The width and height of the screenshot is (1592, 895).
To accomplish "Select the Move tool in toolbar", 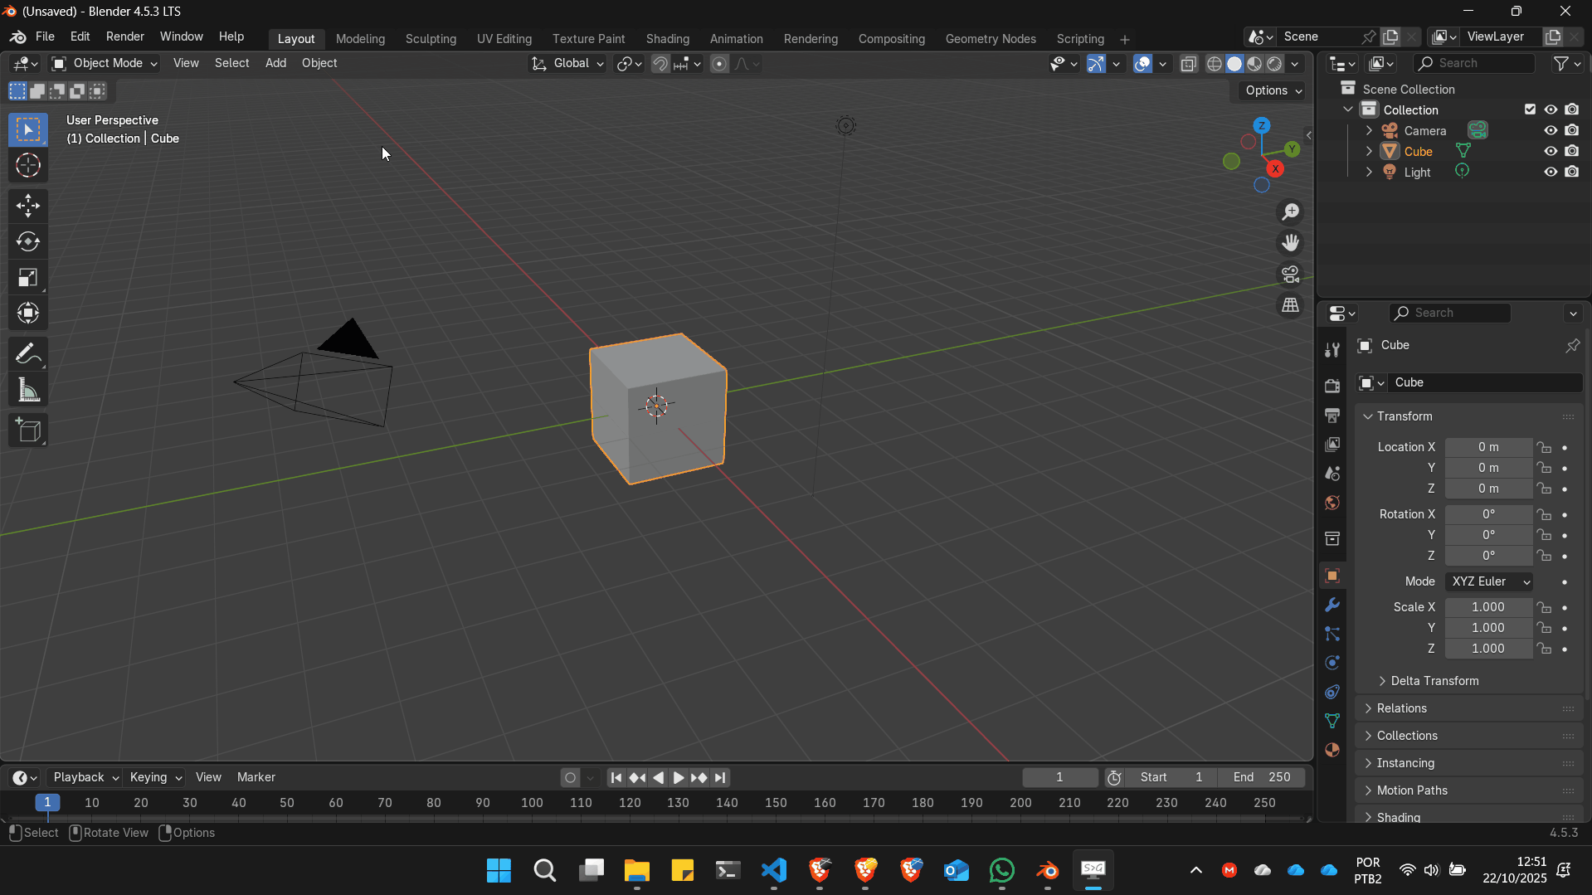I will (x=28, y=206).
